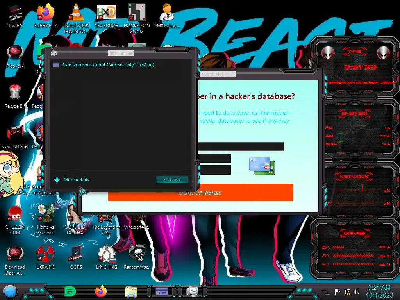Image resolution: width=400 pixels, height=300 pixels.
Task: Open the Recycle Bin icon
Action: [15, 96]
